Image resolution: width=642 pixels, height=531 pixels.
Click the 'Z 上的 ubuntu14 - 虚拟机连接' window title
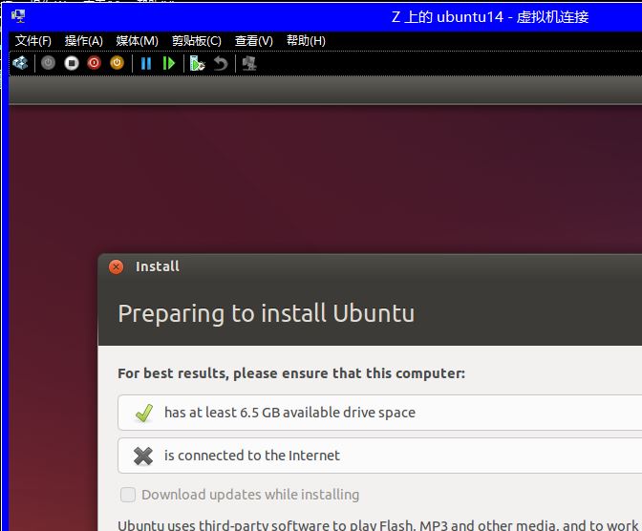(490, 17)
